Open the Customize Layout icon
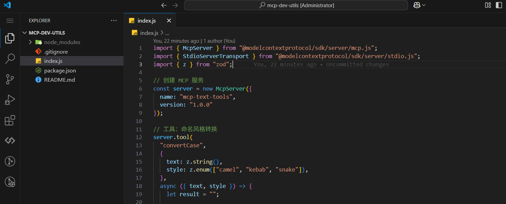This screenshot has height=204, width=506. point(488,5)
